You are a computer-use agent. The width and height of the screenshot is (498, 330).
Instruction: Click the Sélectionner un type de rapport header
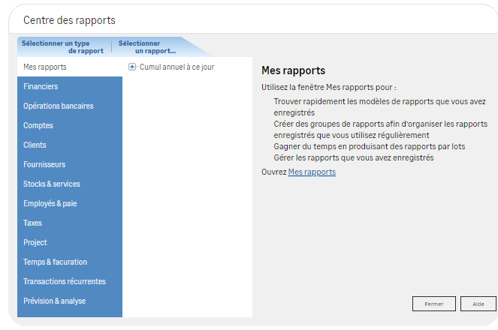point(62,47)
